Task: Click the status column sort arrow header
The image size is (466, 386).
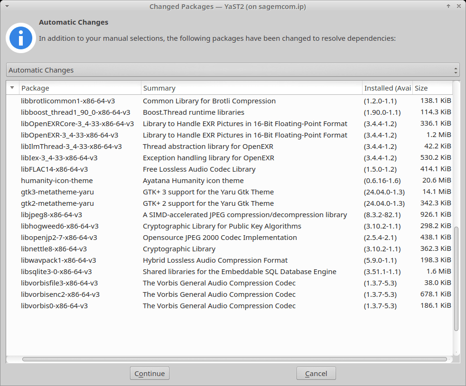Action: (12, 88)
